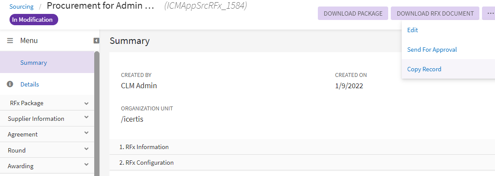This screenshot has height=176, width=495.
Task: Click the Details info icon
Action: 10,84
